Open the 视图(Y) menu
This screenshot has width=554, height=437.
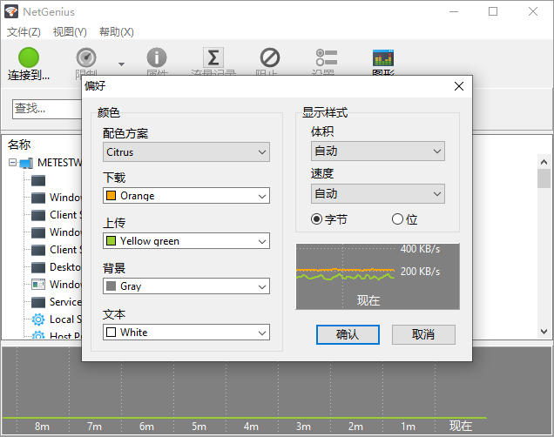pyautogui.click(x=70, y=32)
